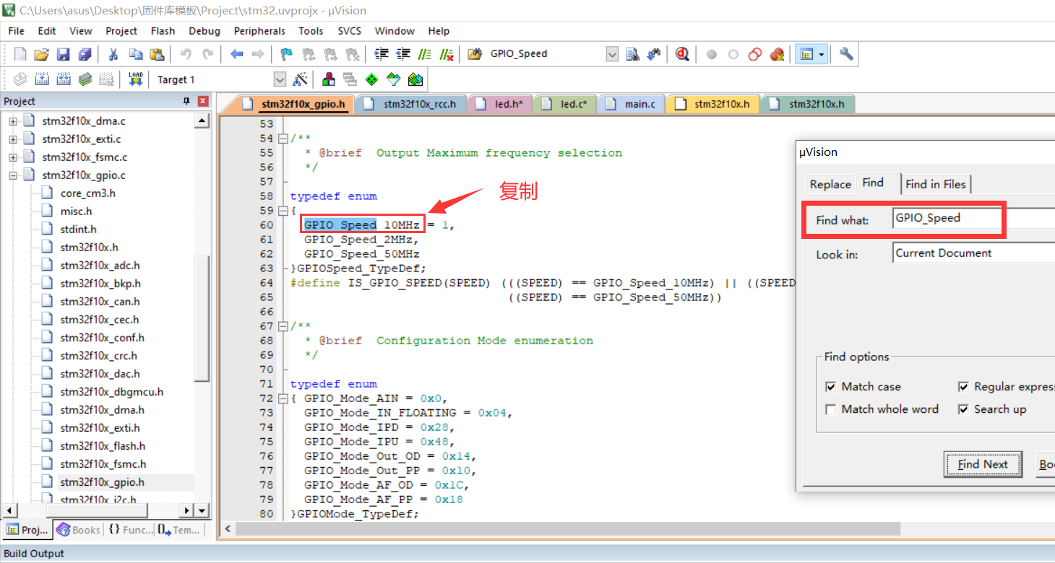Pin the Project panel

186,102
